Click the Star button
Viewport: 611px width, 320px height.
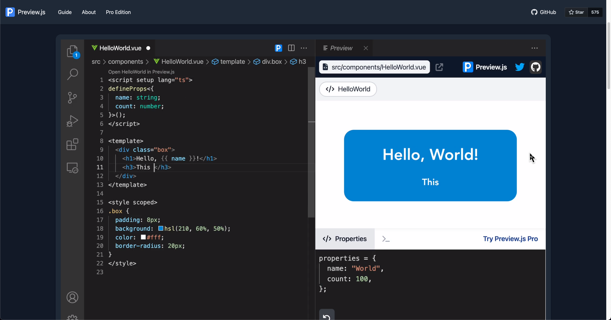click(x=576, y=12)
